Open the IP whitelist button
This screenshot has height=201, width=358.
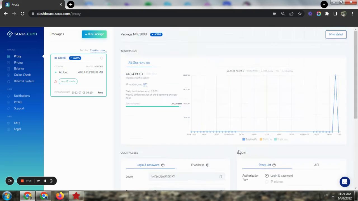point(336,34)
